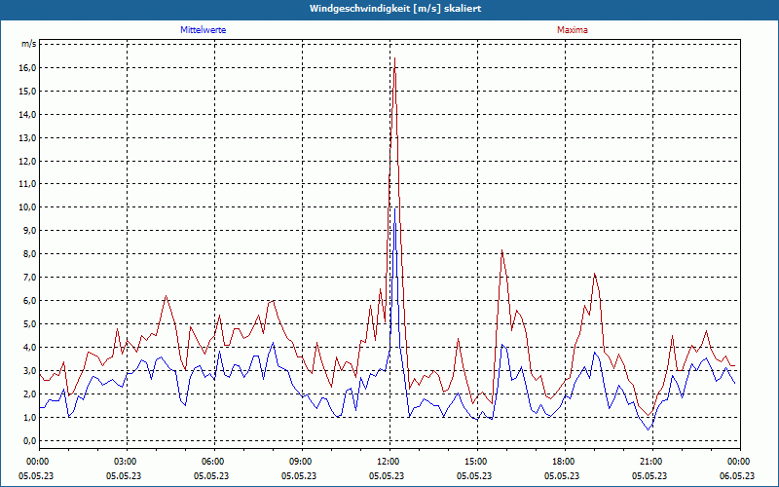Click the 2,0 y-axis value
This screenshot has width=779, height=487.
[29, 394]
